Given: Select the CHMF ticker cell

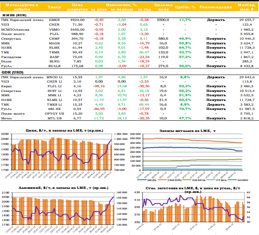Looking at the screenshot, I should coord(54,39).
